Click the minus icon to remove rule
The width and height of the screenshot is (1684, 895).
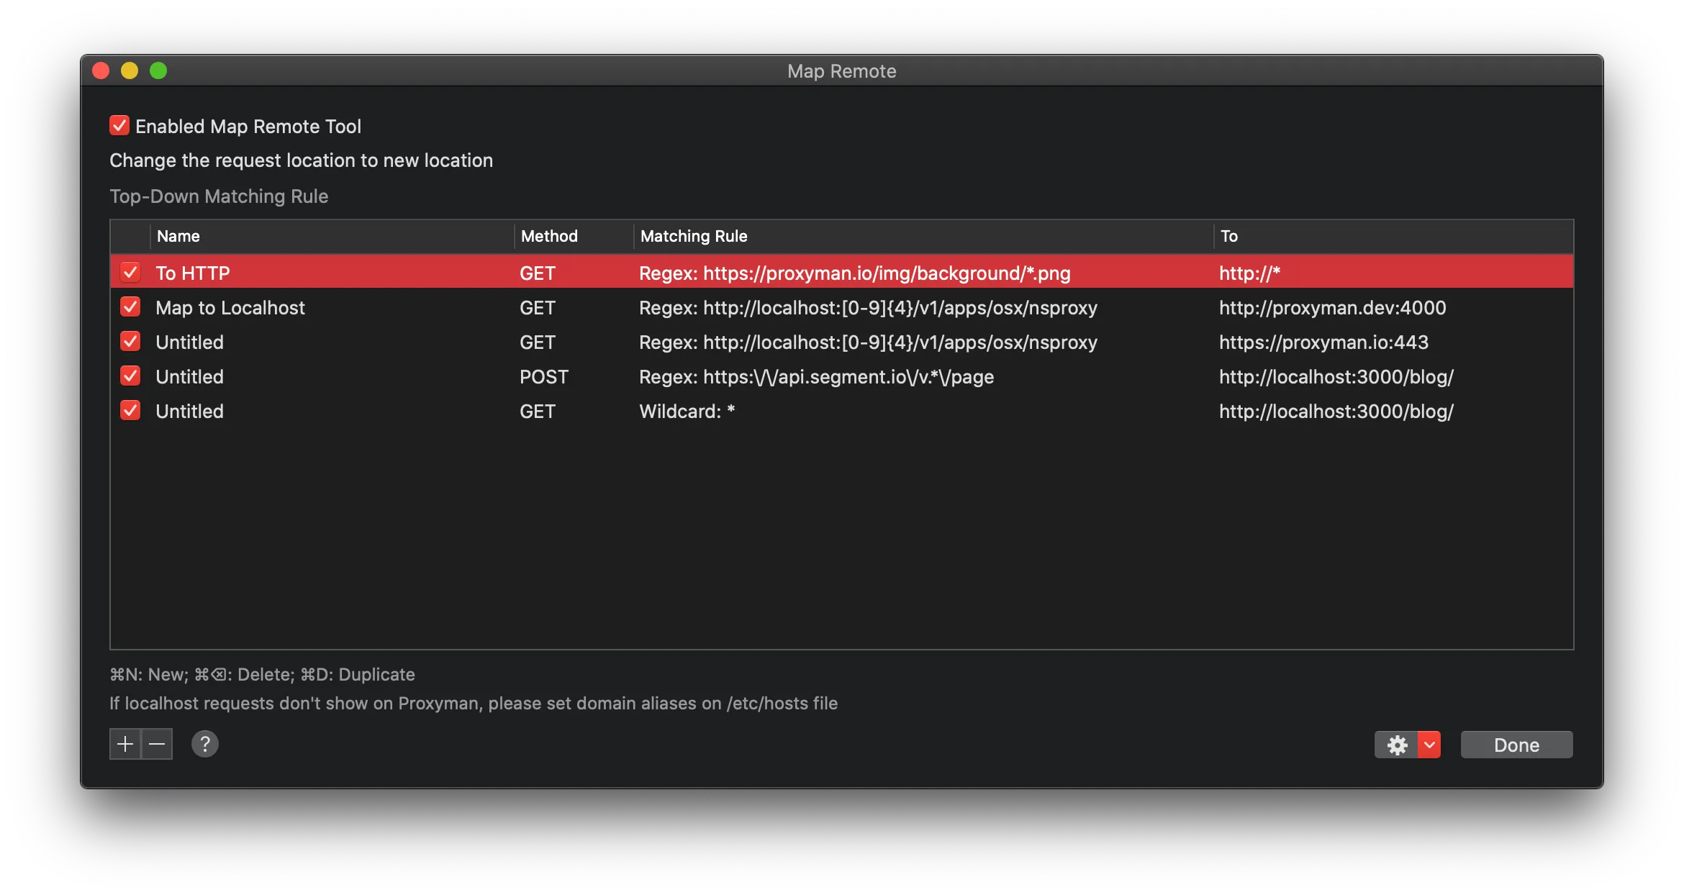(x=157, y=744)
